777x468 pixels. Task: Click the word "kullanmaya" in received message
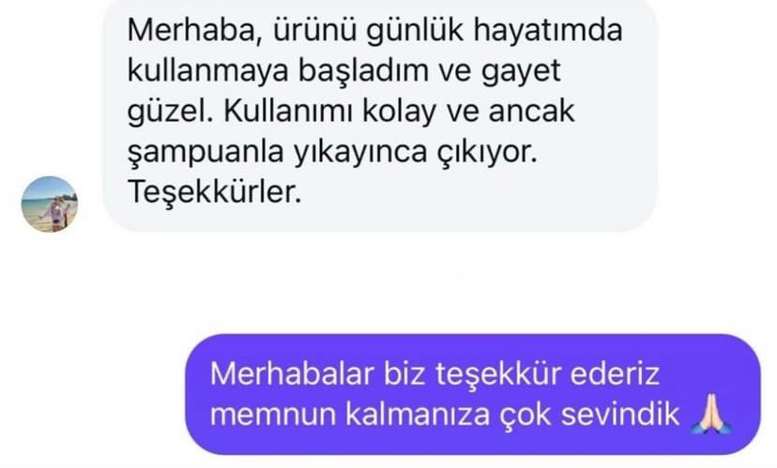[x=208, y=71]
